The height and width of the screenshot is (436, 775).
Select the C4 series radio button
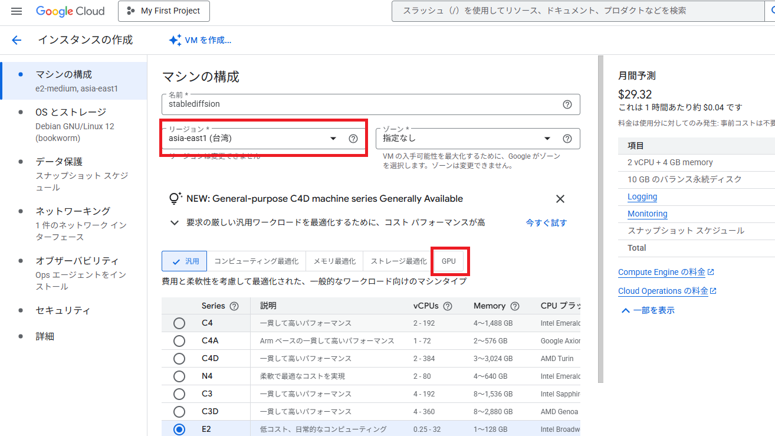click(x=179, y=323)
